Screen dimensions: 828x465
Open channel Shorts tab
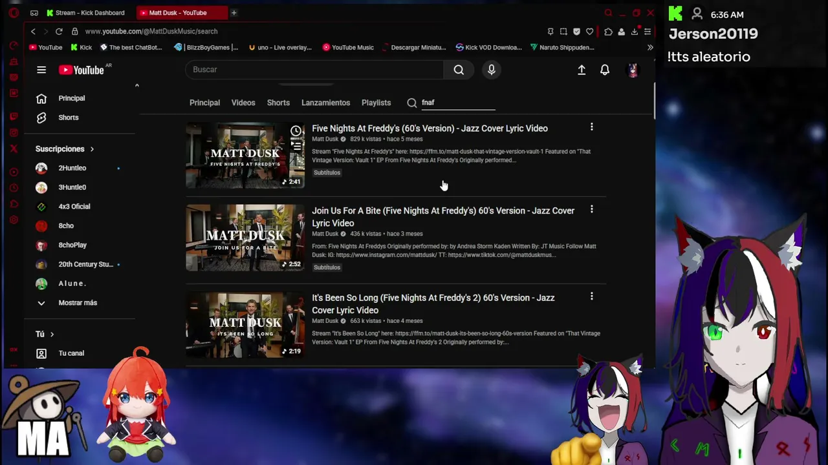[x=278, y=103]
